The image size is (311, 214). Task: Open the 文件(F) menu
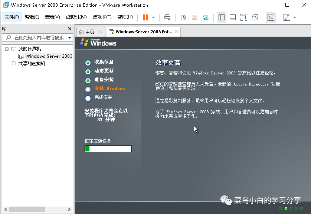tap(12, 17)
